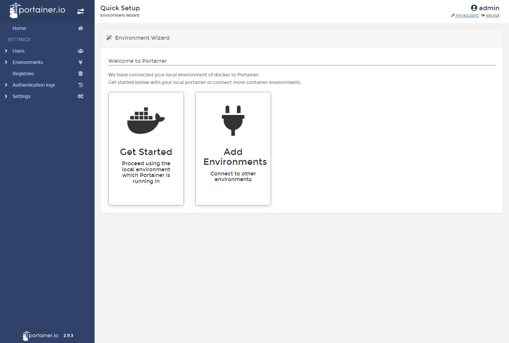Expand the Settings menu chevron

point(6,96)
